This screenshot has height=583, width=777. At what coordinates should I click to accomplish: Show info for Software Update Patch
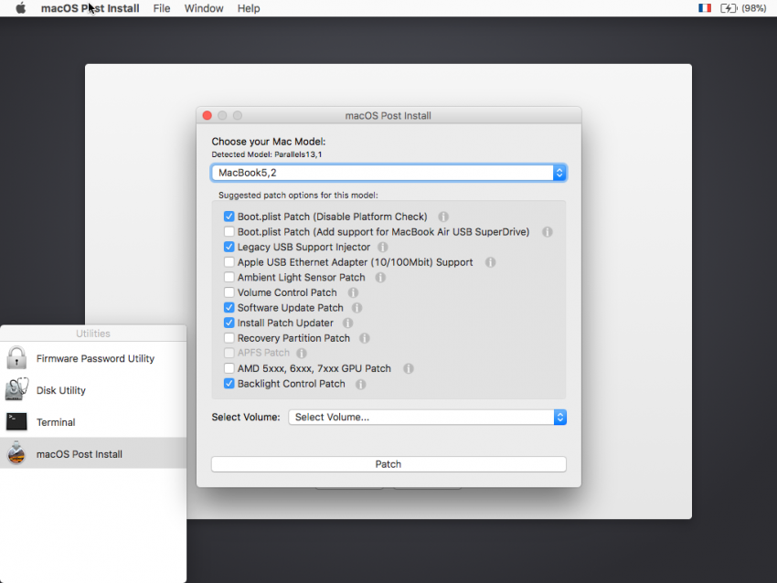tap(357, 308)
